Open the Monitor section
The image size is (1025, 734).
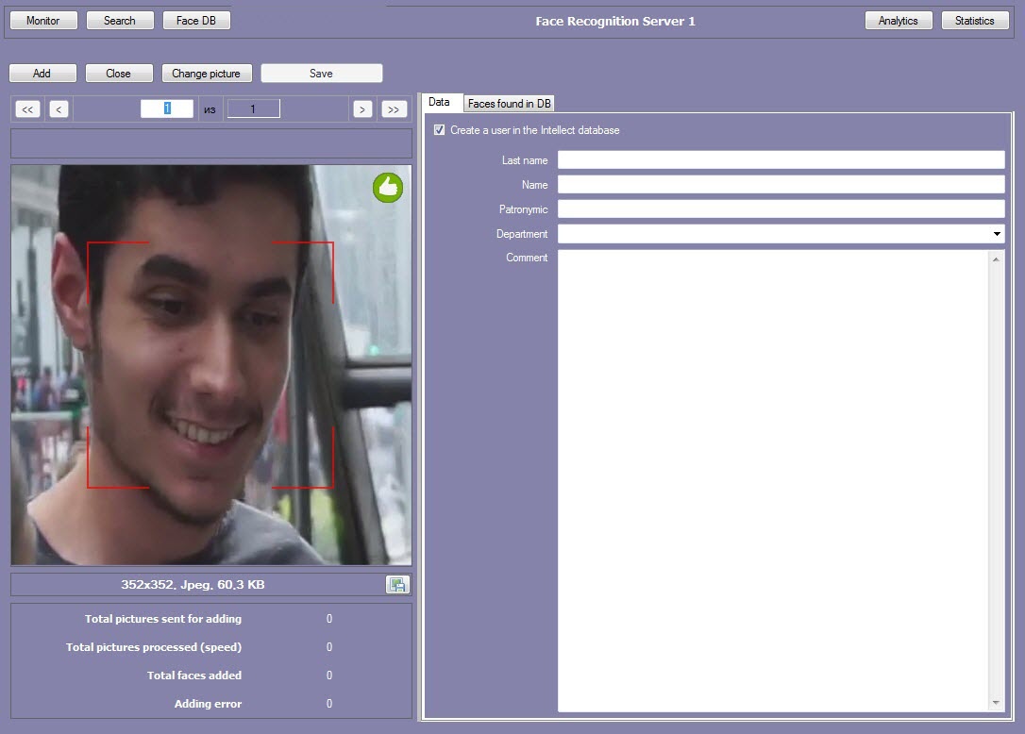tap(42, 21)
